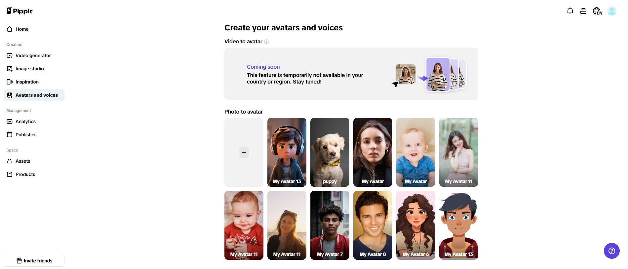Open the language selector globe icon
This screenshot has height=269, width=628.
(597, 11)
